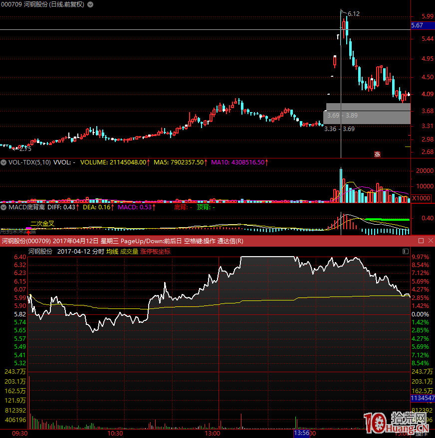
Task: Click 涨停板坐标 label in intraday chart
Action: pyautogui.click(x=155, y=252)
